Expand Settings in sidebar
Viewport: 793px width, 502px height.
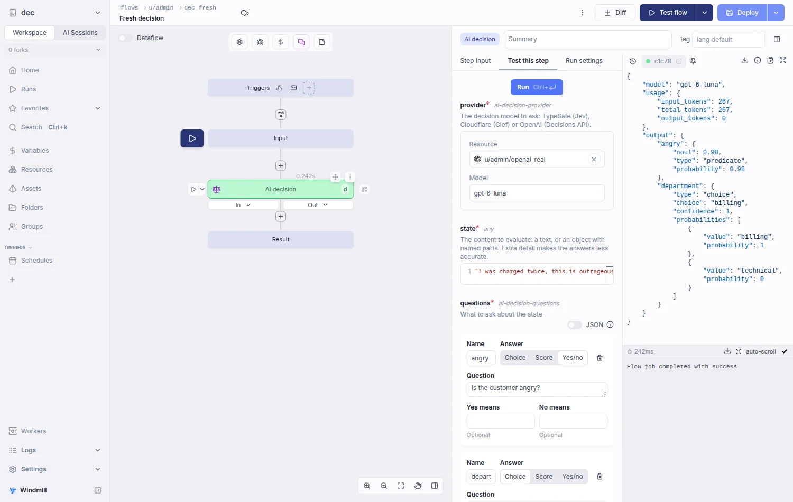coord(98,469)
